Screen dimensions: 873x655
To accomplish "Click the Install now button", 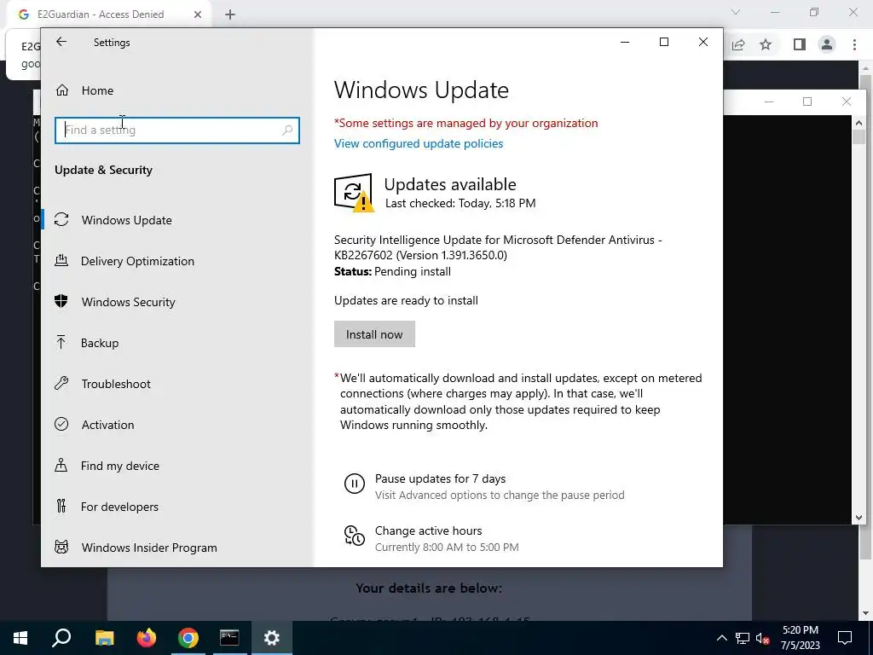I will 374,334.
